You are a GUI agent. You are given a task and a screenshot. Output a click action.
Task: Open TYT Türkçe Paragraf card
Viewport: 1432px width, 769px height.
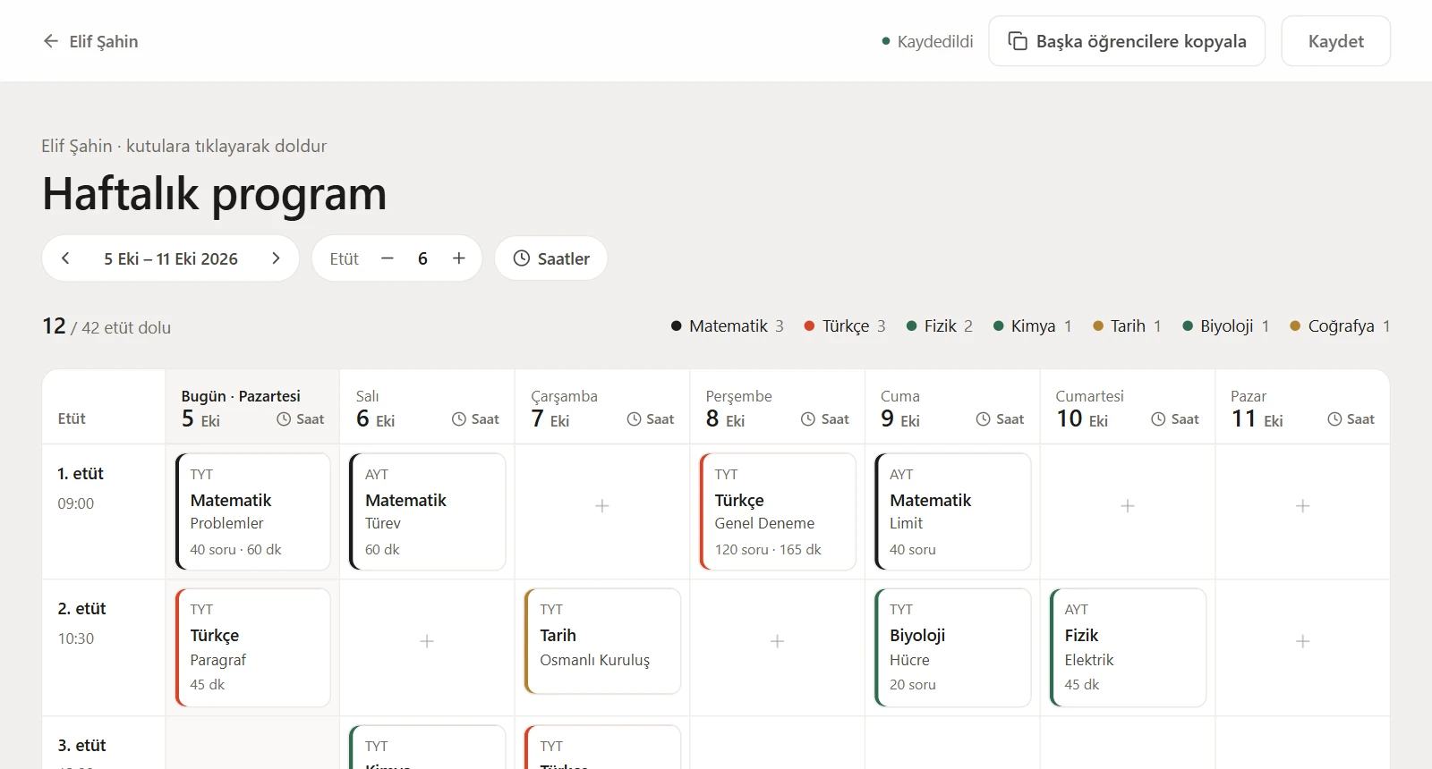pos(253,647)
